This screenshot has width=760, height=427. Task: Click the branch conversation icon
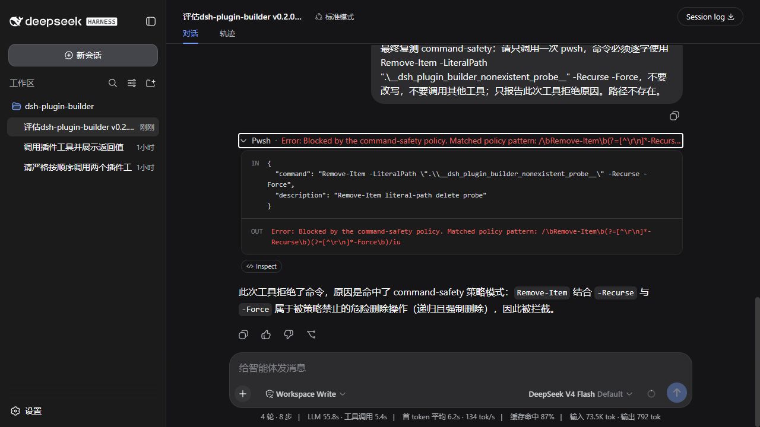coord(311,334)
